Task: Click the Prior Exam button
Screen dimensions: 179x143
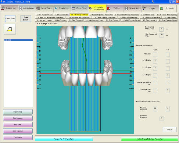Action: [x=26, y=18]
